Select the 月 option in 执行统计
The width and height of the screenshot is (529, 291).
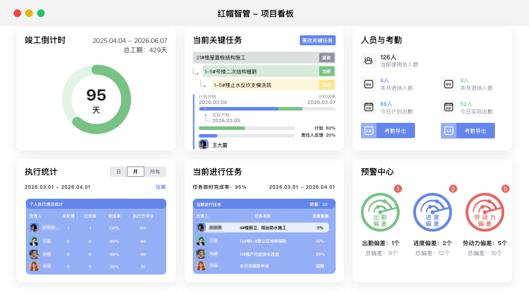click(136, 172)
